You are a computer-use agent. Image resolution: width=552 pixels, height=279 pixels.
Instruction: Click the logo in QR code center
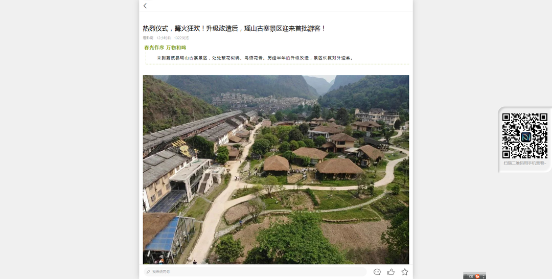point(525,137)
